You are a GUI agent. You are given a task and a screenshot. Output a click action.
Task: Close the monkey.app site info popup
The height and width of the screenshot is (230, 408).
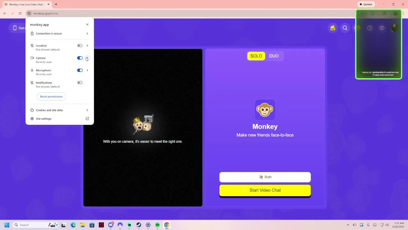click(x=87, y=25)
